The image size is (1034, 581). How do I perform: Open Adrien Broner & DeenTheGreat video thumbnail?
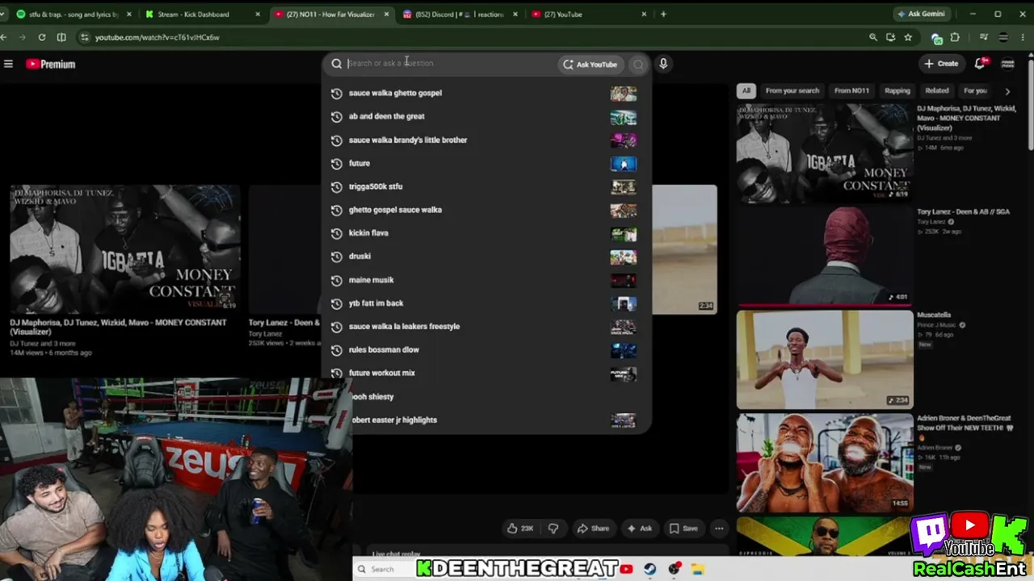point(825,462)
